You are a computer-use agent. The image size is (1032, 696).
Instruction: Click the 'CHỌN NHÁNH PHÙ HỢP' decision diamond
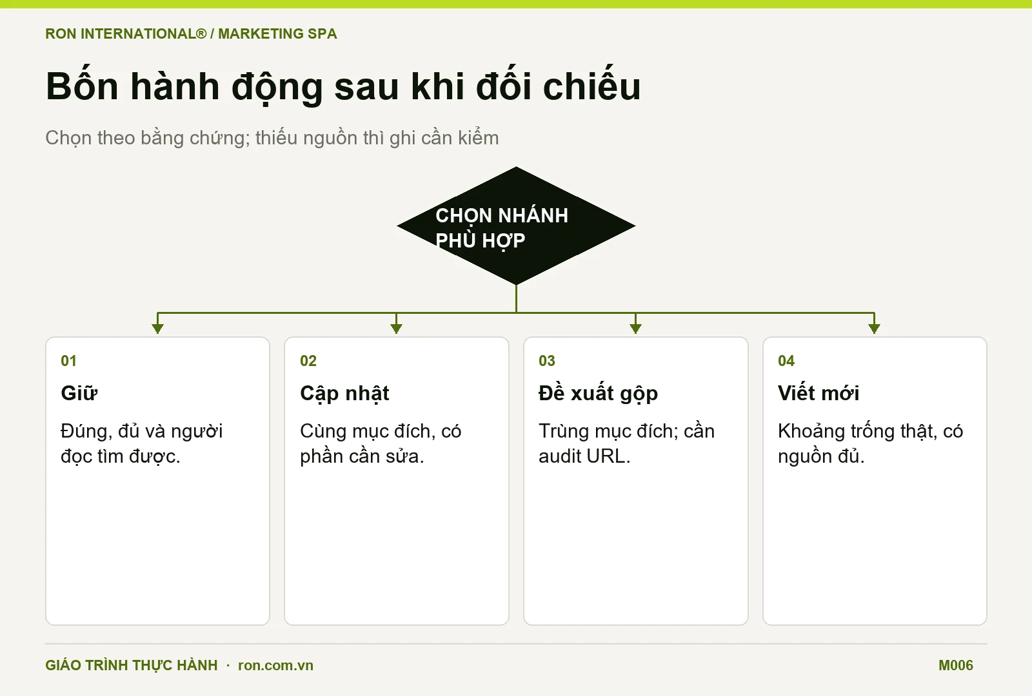coord(516,226)
